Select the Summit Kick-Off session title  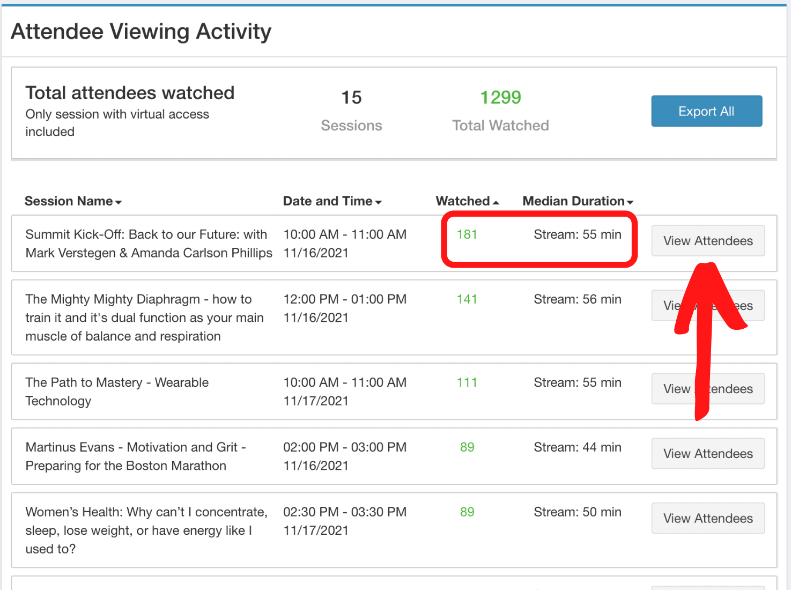[146, 244]
